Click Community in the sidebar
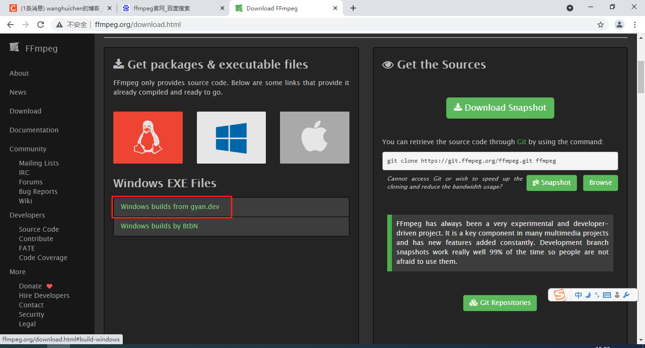The width and height of the screenshot is (645, 348). 28,149
